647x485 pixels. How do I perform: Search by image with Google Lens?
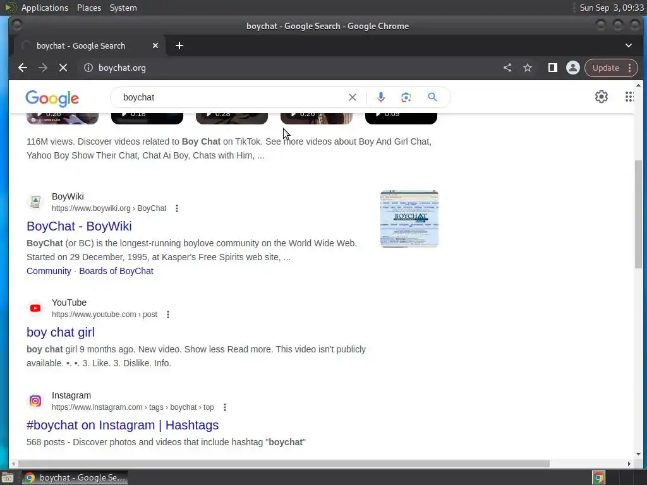click(x=406, y=97)
